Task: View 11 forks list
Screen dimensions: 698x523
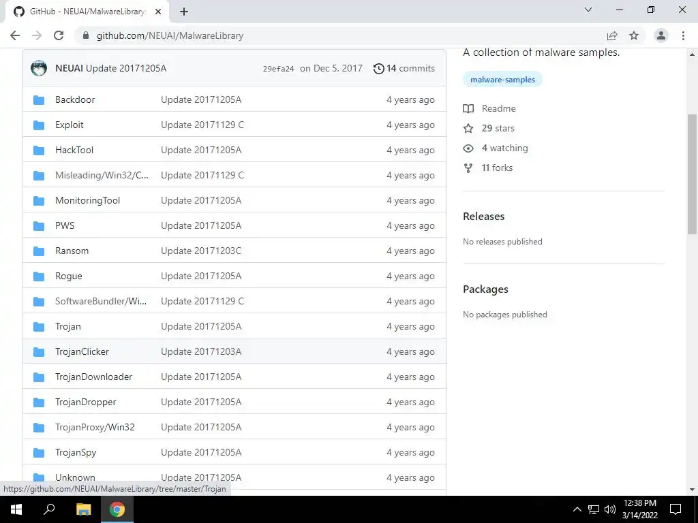Action: (x=497, y=168)
